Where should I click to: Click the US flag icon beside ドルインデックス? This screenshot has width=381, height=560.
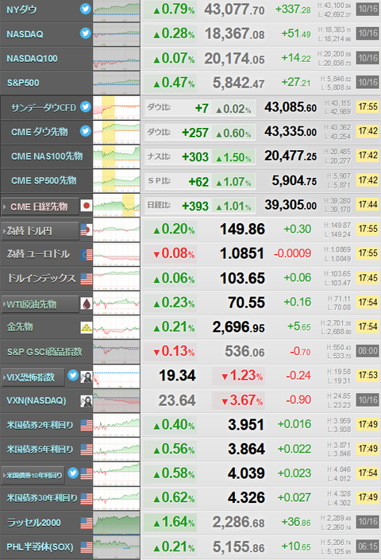pyautogui.click(x=87, y=279)
